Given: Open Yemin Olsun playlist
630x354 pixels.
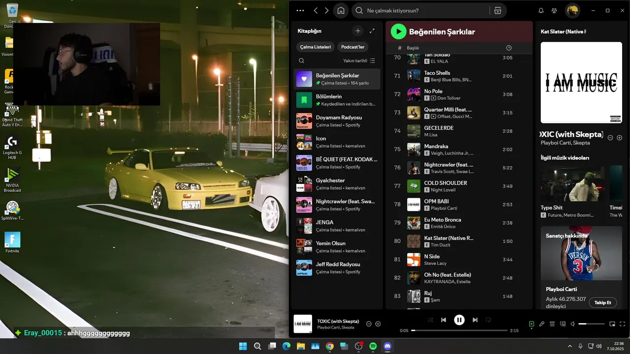Looking at the screenshot, I should (337, 247).
